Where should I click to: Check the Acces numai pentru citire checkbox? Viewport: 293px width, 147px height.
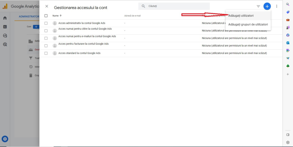point(46,31)
